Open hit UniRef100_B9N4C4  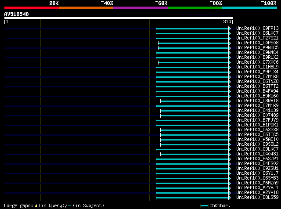click(x=257, y=52)
